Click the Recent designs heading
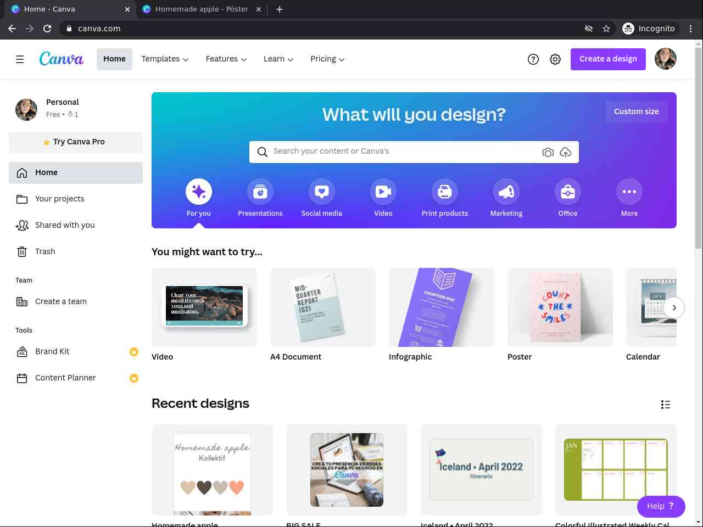The image size is (703, 527). coord(200,403)
